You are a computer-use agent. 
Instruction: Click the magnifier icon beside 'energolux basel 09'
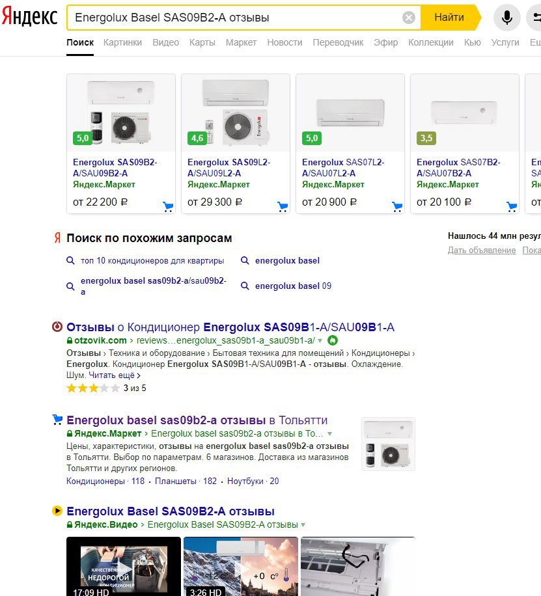[x=245, y=286]
